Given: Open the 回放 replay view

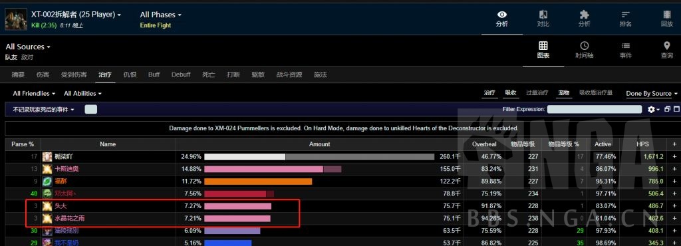Looking at the screenshot, I should 666,19.
